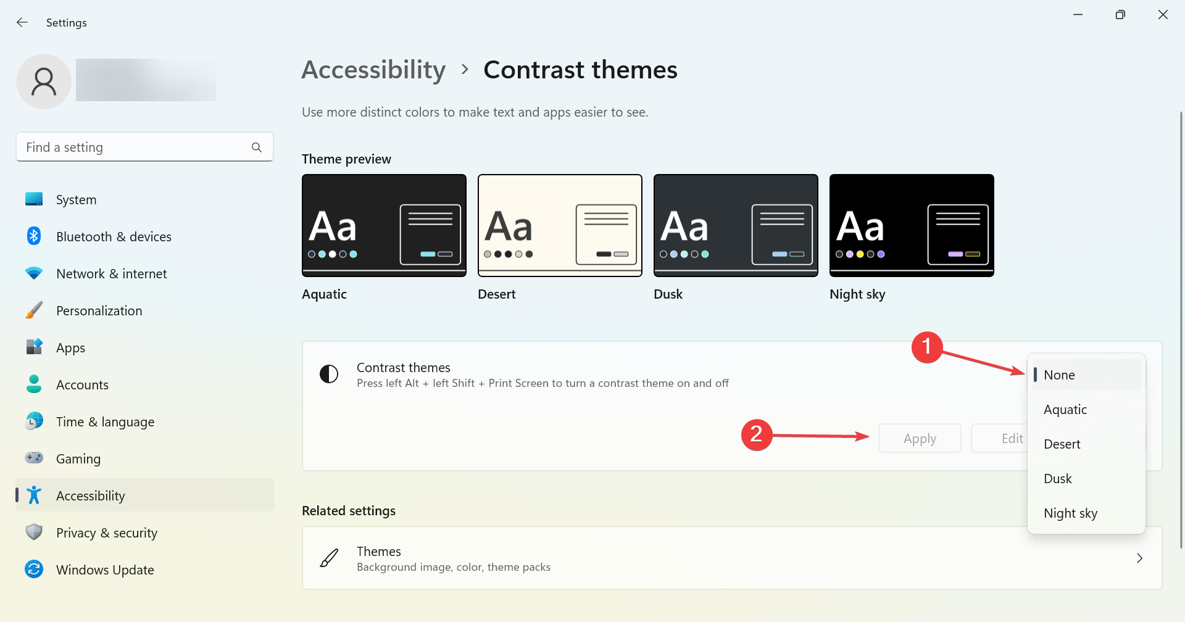Click the Privacy & security shield icon
Screen dimensions: 1185x622
coord(34,532)
